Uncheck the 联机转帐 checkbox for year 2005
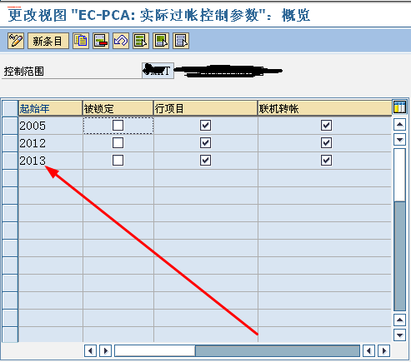 [326, 126]
